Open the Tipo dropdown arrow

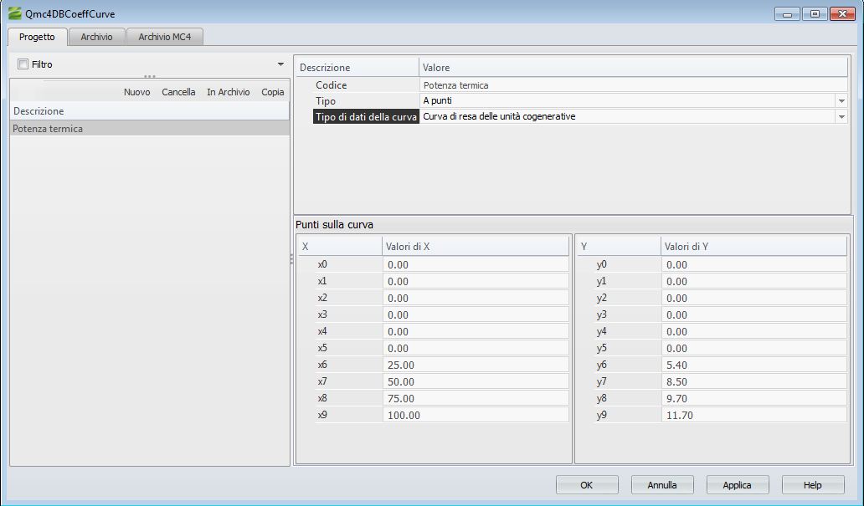click(841, 100)
